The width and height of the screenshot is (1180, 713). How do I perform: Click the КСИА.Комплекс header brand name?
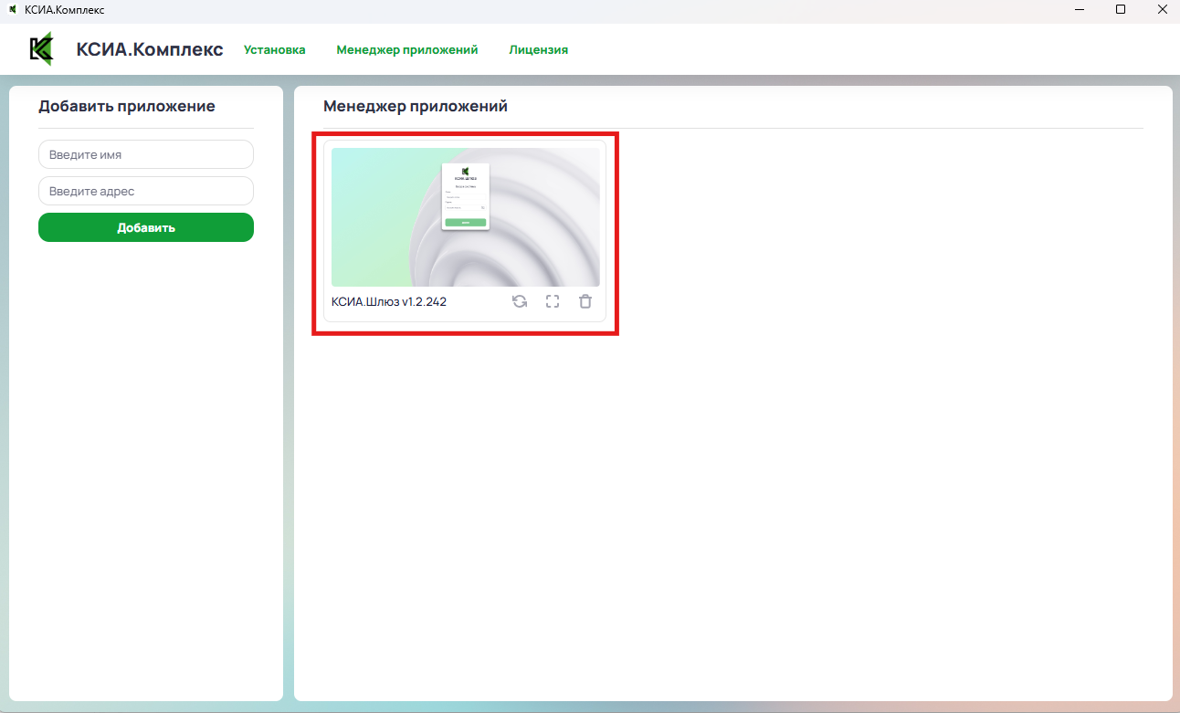pyautogui.click(x=150, y=49)
